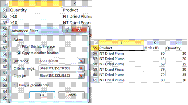Select row 51 header

[x=4, y=10]
